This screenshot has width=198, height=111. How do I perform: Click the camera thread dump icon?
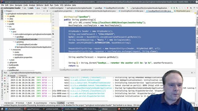tap(5, 81)
